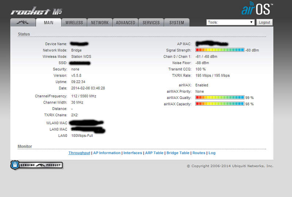Select the airMAX Capacity value 98 %
Screen dimensions: 292x197
[x=249, y=104]
